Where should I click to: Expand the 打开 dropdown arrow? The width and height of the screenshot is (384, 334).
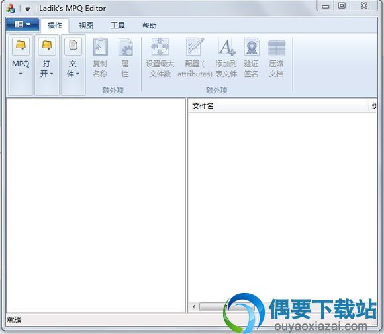pyautogui.click(x=52, y=74)
